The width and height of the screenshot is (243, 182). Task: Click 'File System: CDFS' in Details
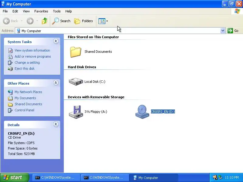[21, 143]
